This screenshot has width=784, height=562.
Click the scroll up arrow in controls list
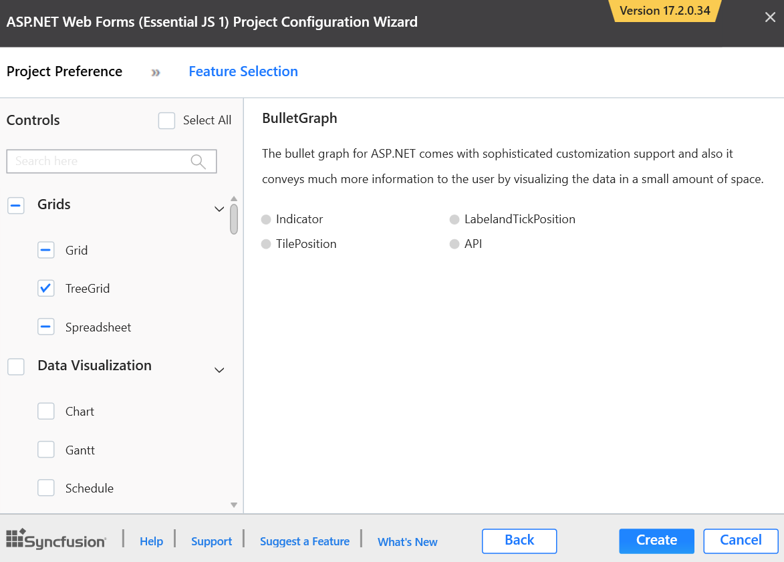point(233,198)
